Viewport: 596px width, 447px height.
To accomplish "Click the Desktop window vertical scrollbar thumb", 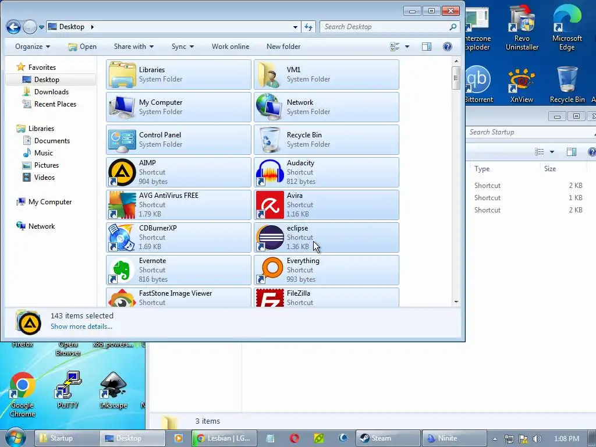I will [x=456, y=78].
